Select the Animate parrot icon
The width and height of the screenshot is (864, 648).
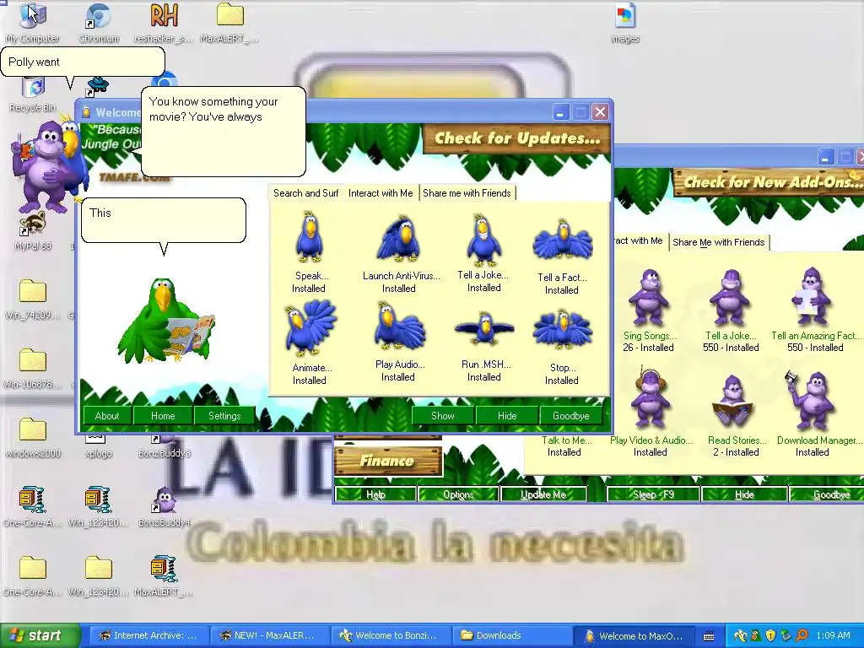310,328
